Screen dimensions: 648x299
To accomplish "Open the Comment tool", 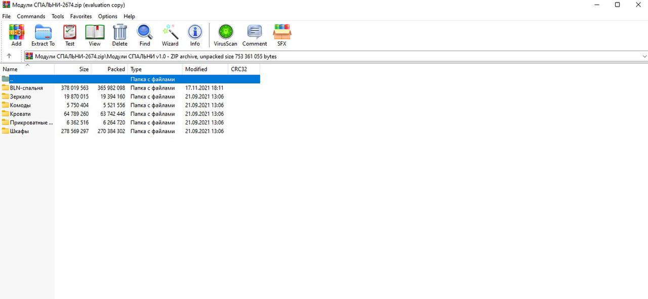I will tap(254, 35).
